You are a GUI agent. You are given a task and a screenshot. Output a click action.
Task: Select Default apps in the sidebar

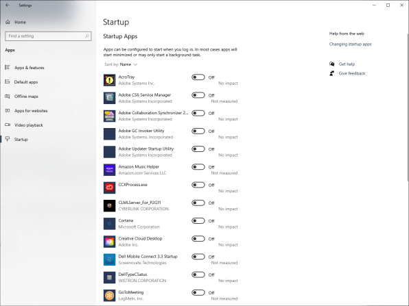click(26, 82)
